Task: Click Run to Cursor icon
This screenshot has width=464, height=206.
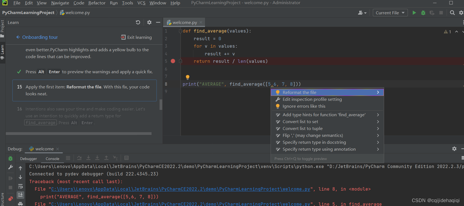Action: [x=115, y=158]
